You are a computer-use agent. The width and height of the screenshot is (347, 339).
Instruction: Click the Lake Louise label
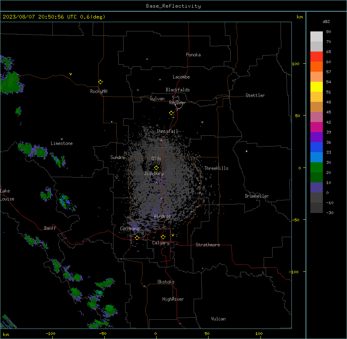click(7, 195)
